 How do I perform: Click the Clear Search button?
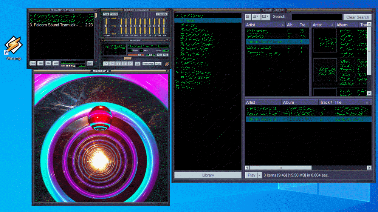tap(357, 17)
